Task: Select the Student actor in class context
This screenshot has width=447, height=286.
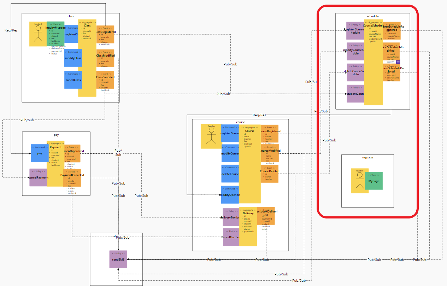Action: 38,34
